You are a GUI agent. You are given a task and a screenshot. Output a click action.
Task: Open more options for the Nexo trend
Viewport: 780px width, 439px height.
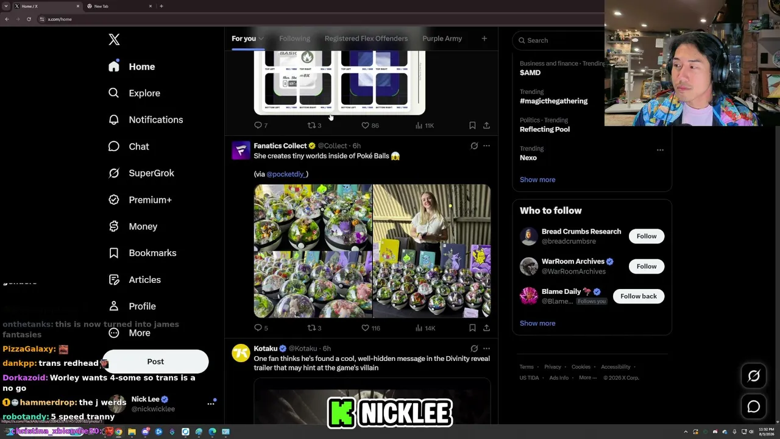(x=660, y=150)
